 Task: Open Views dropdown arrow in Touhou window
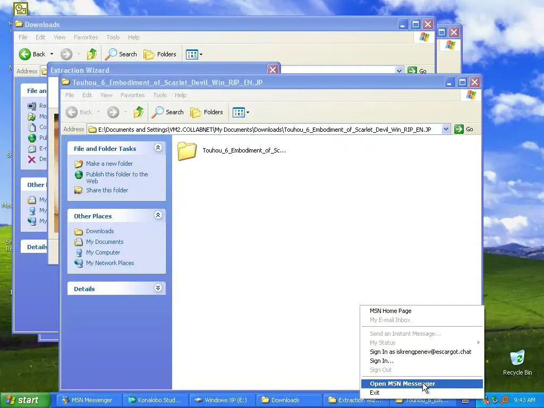pos(248,113)
